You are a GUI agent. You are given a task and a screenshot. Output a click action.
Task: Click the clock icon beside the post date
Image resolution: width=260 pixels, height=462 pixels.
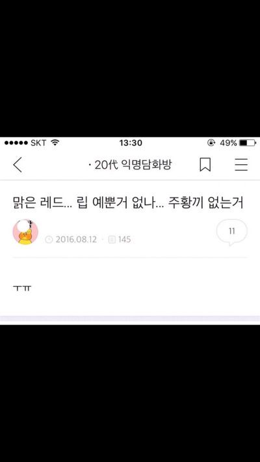click(x=49, y=239)
